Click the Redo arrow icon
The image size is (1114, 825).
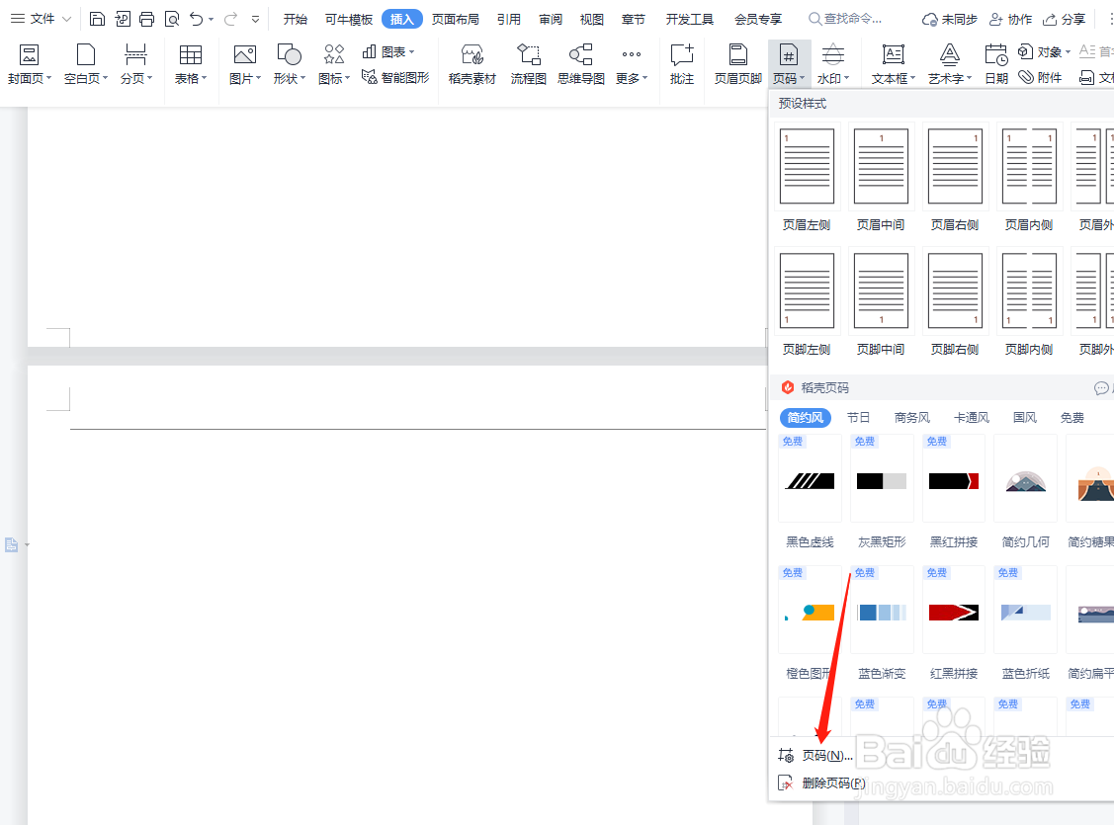230,19
